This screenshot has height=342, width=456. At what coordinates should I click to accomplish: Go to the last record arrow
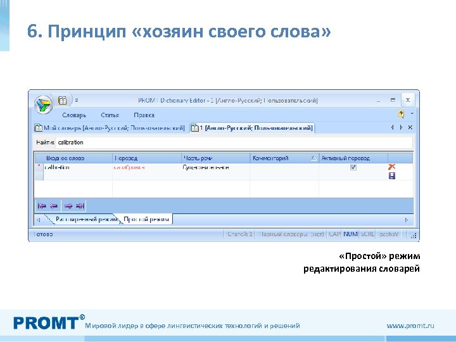click(80, 206)
